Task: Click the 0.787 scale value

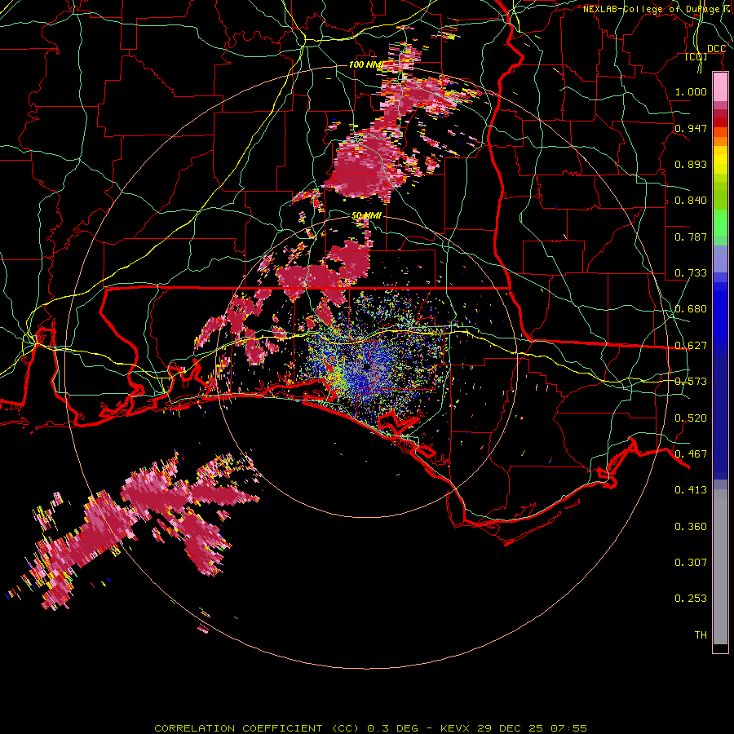Action: pos(691,237)
